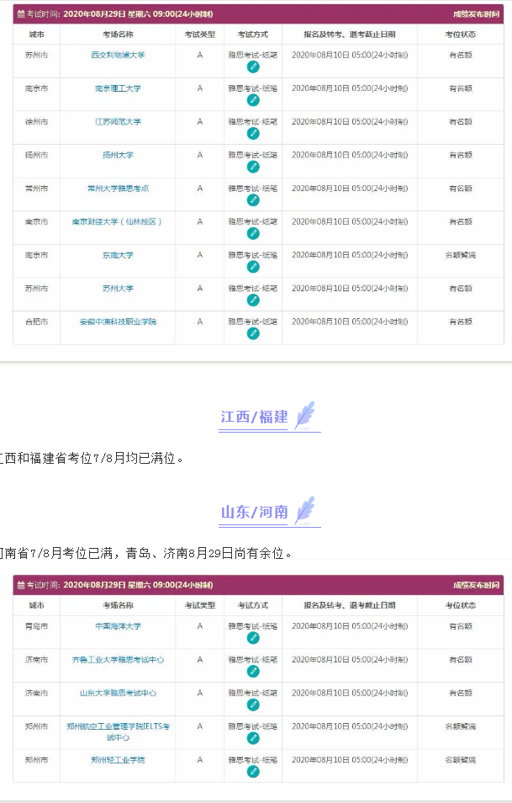Click the pencil icon in 苏州大学 row

coord(253,300)
